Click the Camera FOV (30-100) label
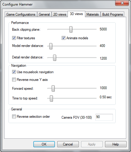 tap(77, 117)
